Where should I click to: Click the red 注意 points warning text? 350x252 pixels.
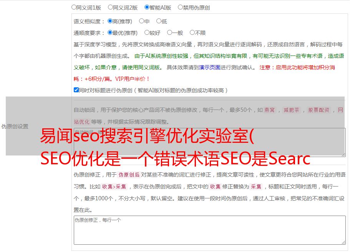click(x=204, y=73)
